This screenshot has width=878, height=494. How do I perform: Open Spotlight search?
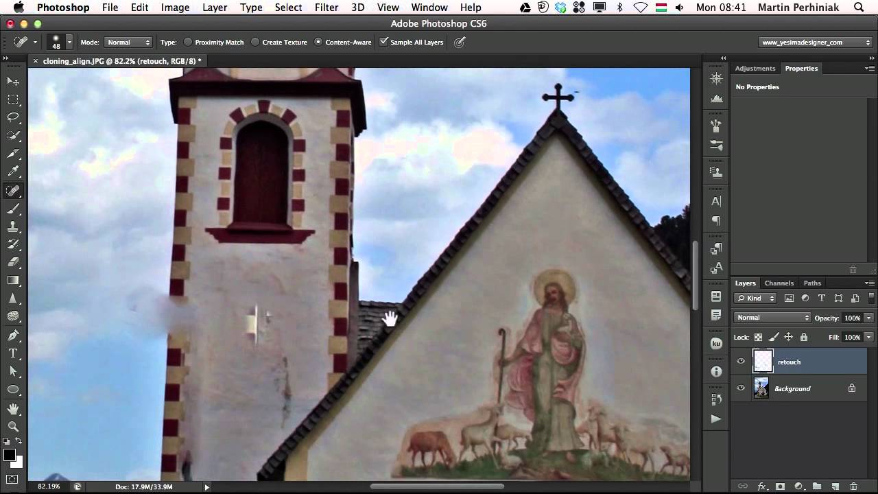point(859,8)
